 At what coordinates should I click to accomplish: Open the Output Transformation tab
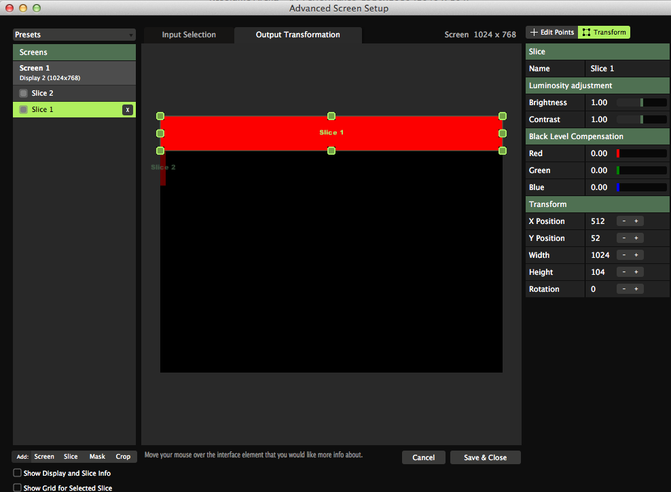click(x=297, y=35)
